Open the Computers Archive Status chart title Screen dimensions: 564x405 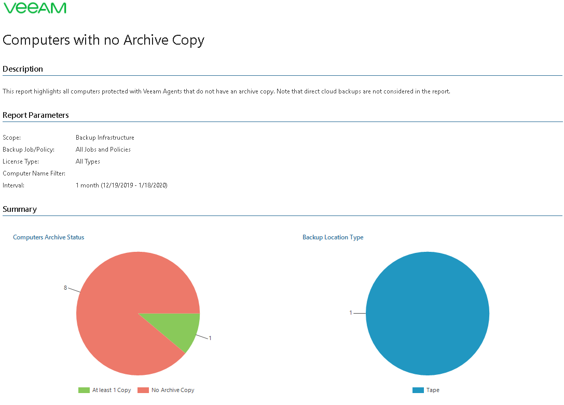click(x=48, y=237)
